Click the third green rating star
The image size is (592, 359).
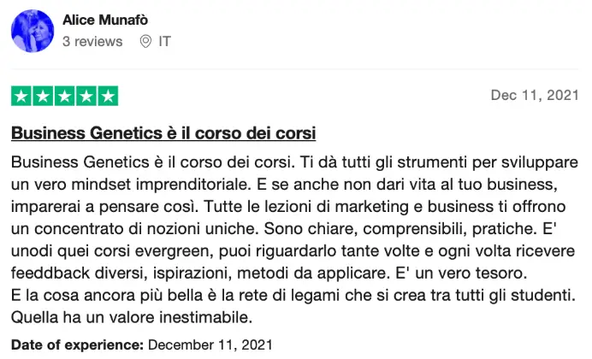[64, 96]
